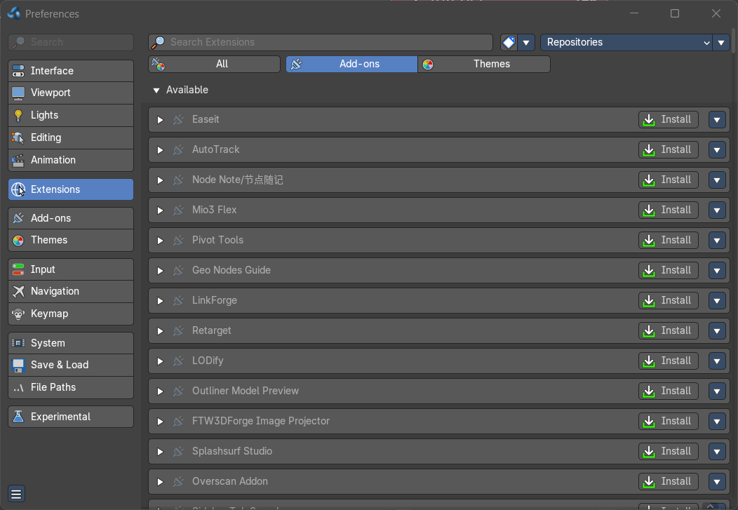Screen dimensions: 738x510
Task: Click the Navigation airplane icon
Action: point(18,291)
